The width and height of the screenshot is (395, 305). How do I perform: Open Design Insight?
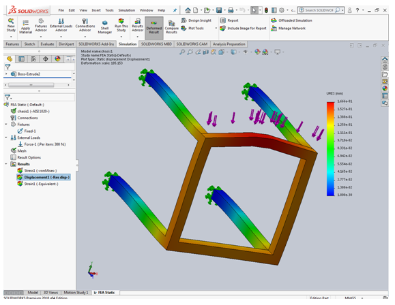pyautogui.click(x=196, y=20)
